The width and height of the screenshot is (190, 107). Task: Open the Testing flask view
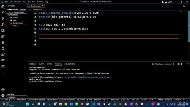pos(3,42)
